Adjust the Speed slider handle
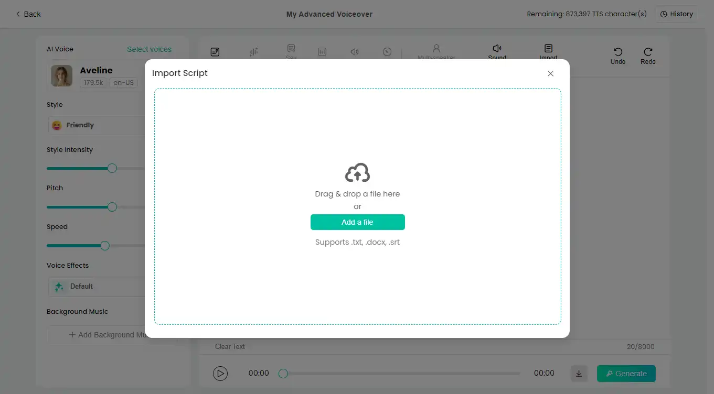This screenshot has width=714, height=394. (x=105, y=246)
